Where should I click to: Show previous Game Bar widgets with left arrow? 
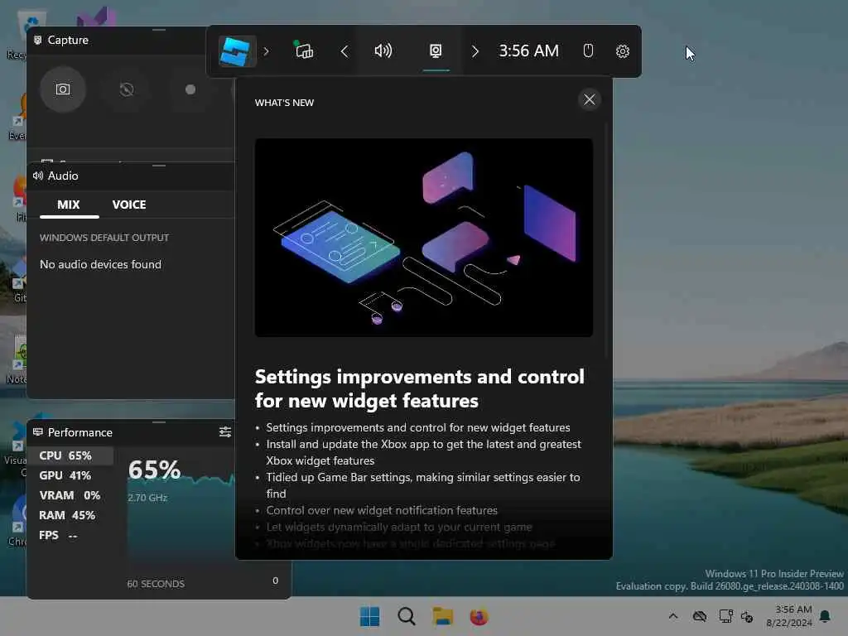click(x=344, y=51)
